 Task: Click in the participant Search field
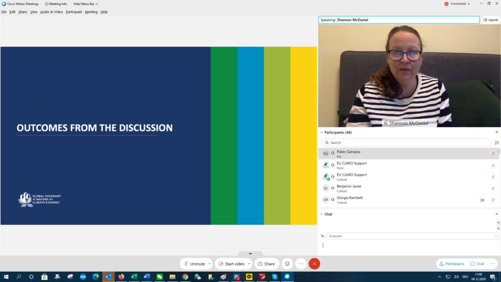[406, 142]
